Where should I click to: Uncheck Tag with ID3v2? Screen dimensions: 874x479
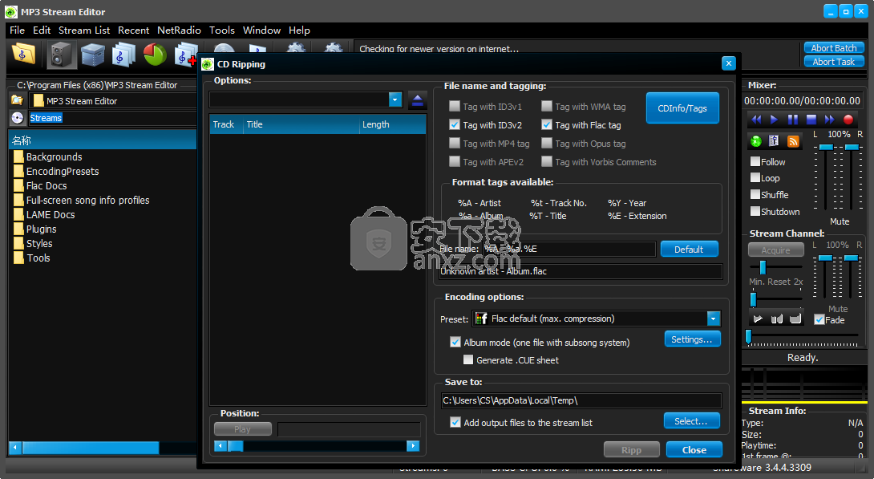pos(455,124)
